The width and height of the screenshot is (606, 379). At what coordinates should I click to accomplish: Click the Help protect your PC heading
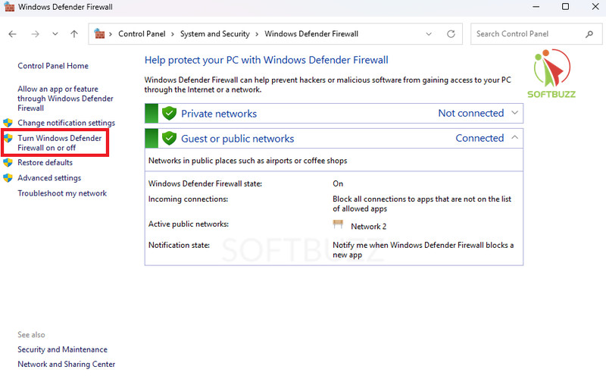pyautogui.click(x=267, y=60)
